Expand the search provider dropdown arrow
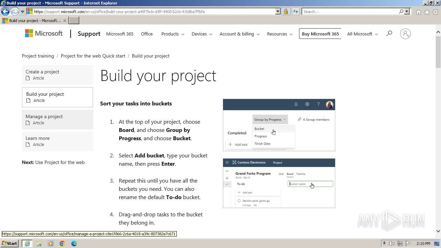 (407, 11)
